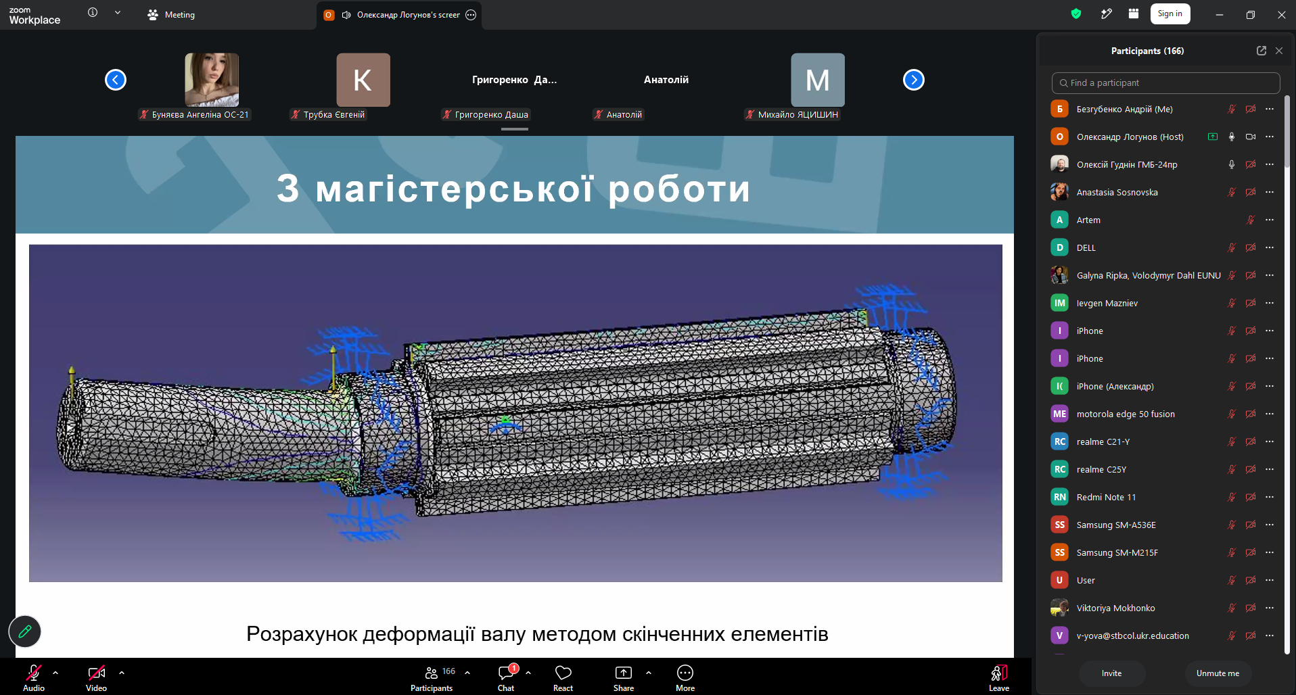
Task: Open Chat from the toolbar
Action: [506, 677]
